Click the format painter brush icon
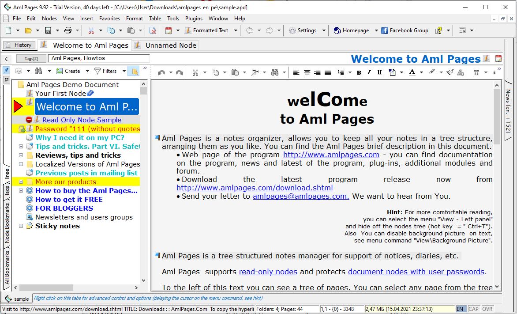517x314 pixels. pos(450,72)
